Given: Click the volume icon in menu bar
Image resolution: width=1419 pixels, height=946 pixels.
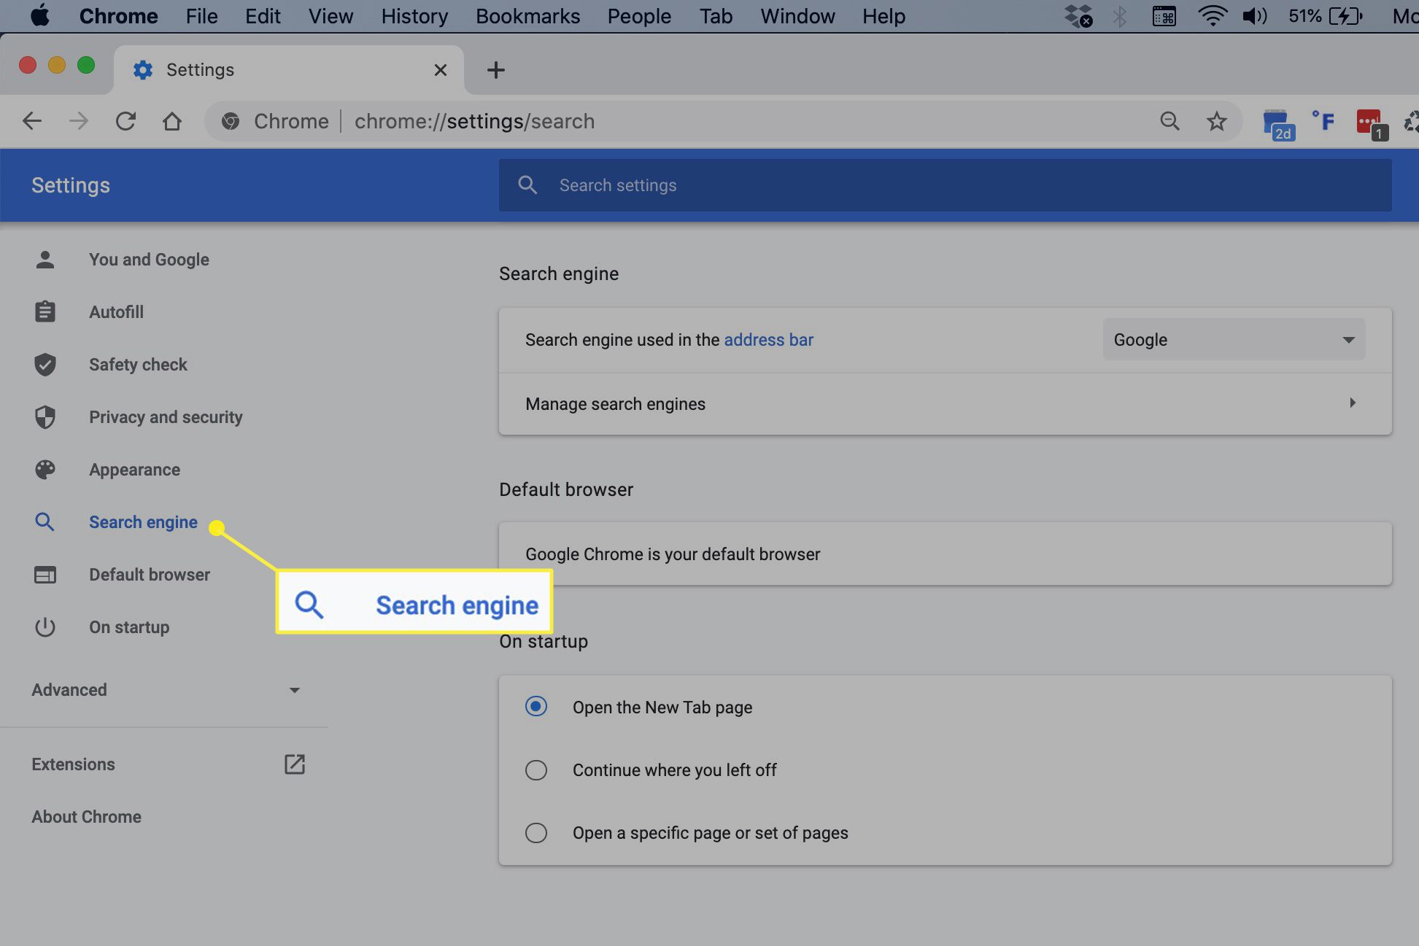Looking at the screenshot, I should 1255,16.
